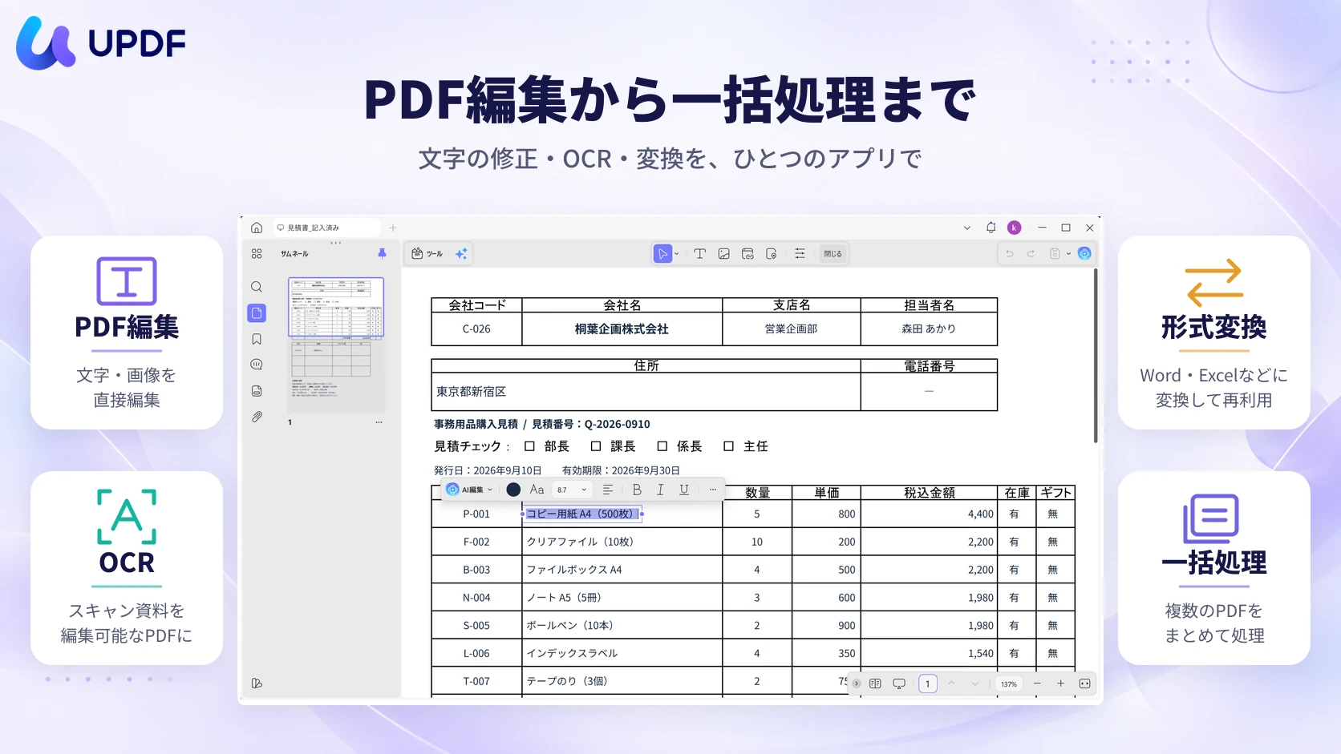Viewport: 1341px width, 754px height.
Task: Click the コピー用紙 A4（500枚）text box
Action: click(582, 514)
